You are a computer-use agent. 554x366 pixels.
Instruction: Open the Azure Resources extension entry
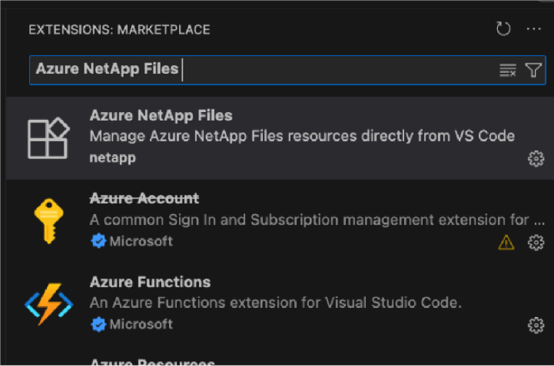[x=153, y=362]
